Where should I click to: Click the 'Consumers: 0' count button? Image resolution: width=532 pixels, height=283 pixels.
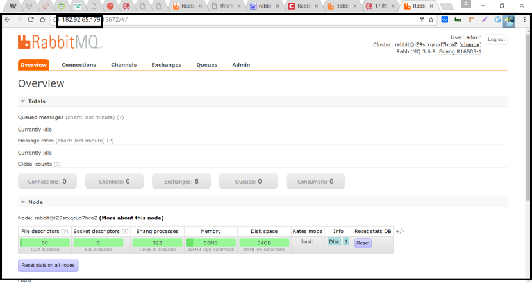click(x=315, y=181)
